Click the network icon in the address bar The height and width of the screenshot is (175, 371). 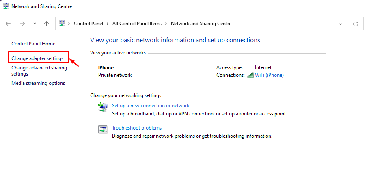coord(62,24)
